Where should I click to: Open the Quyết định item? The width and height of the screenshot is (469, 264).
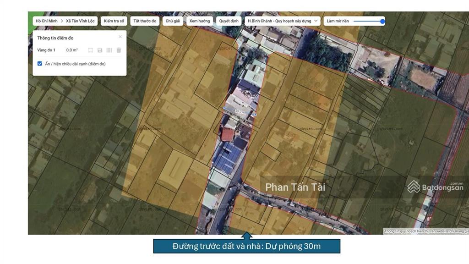229,21
